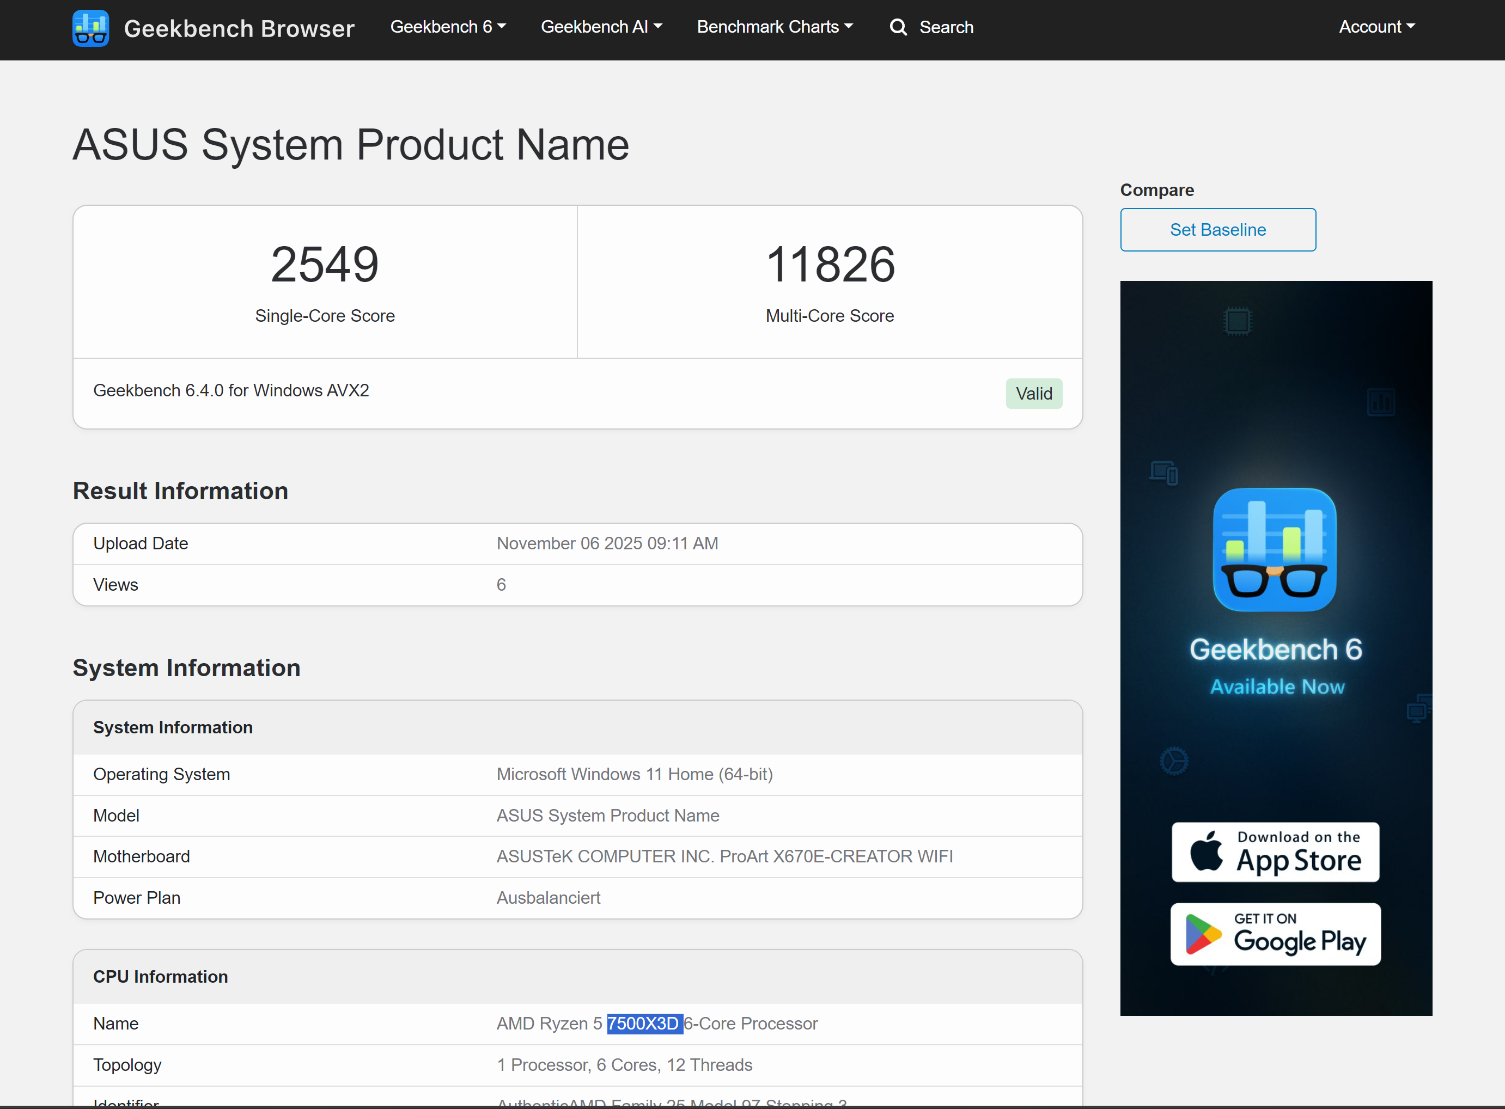Screen dimensions: 1505x1109
Task: Click the Valid status badge
Action: coord(1033,394)
